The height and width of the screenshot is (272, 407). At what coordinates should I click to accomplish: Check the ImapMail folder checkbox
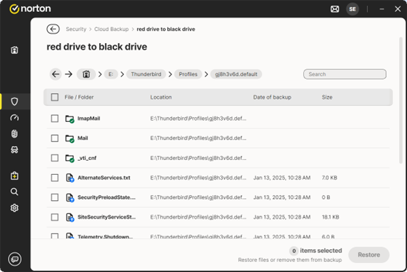55,119
